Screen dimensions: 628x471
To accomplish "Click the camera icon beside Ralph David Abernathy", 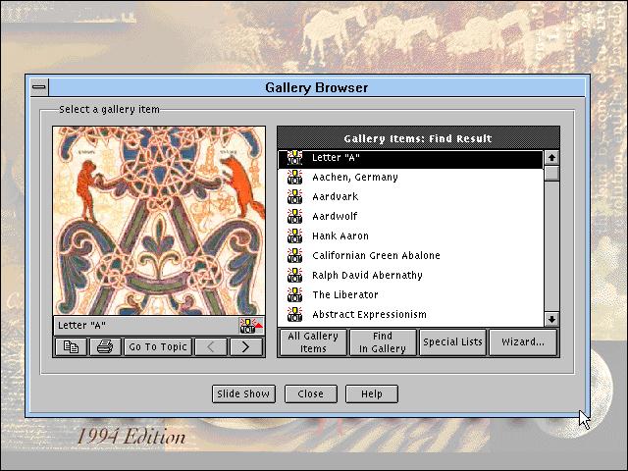I will coord(294,275).
